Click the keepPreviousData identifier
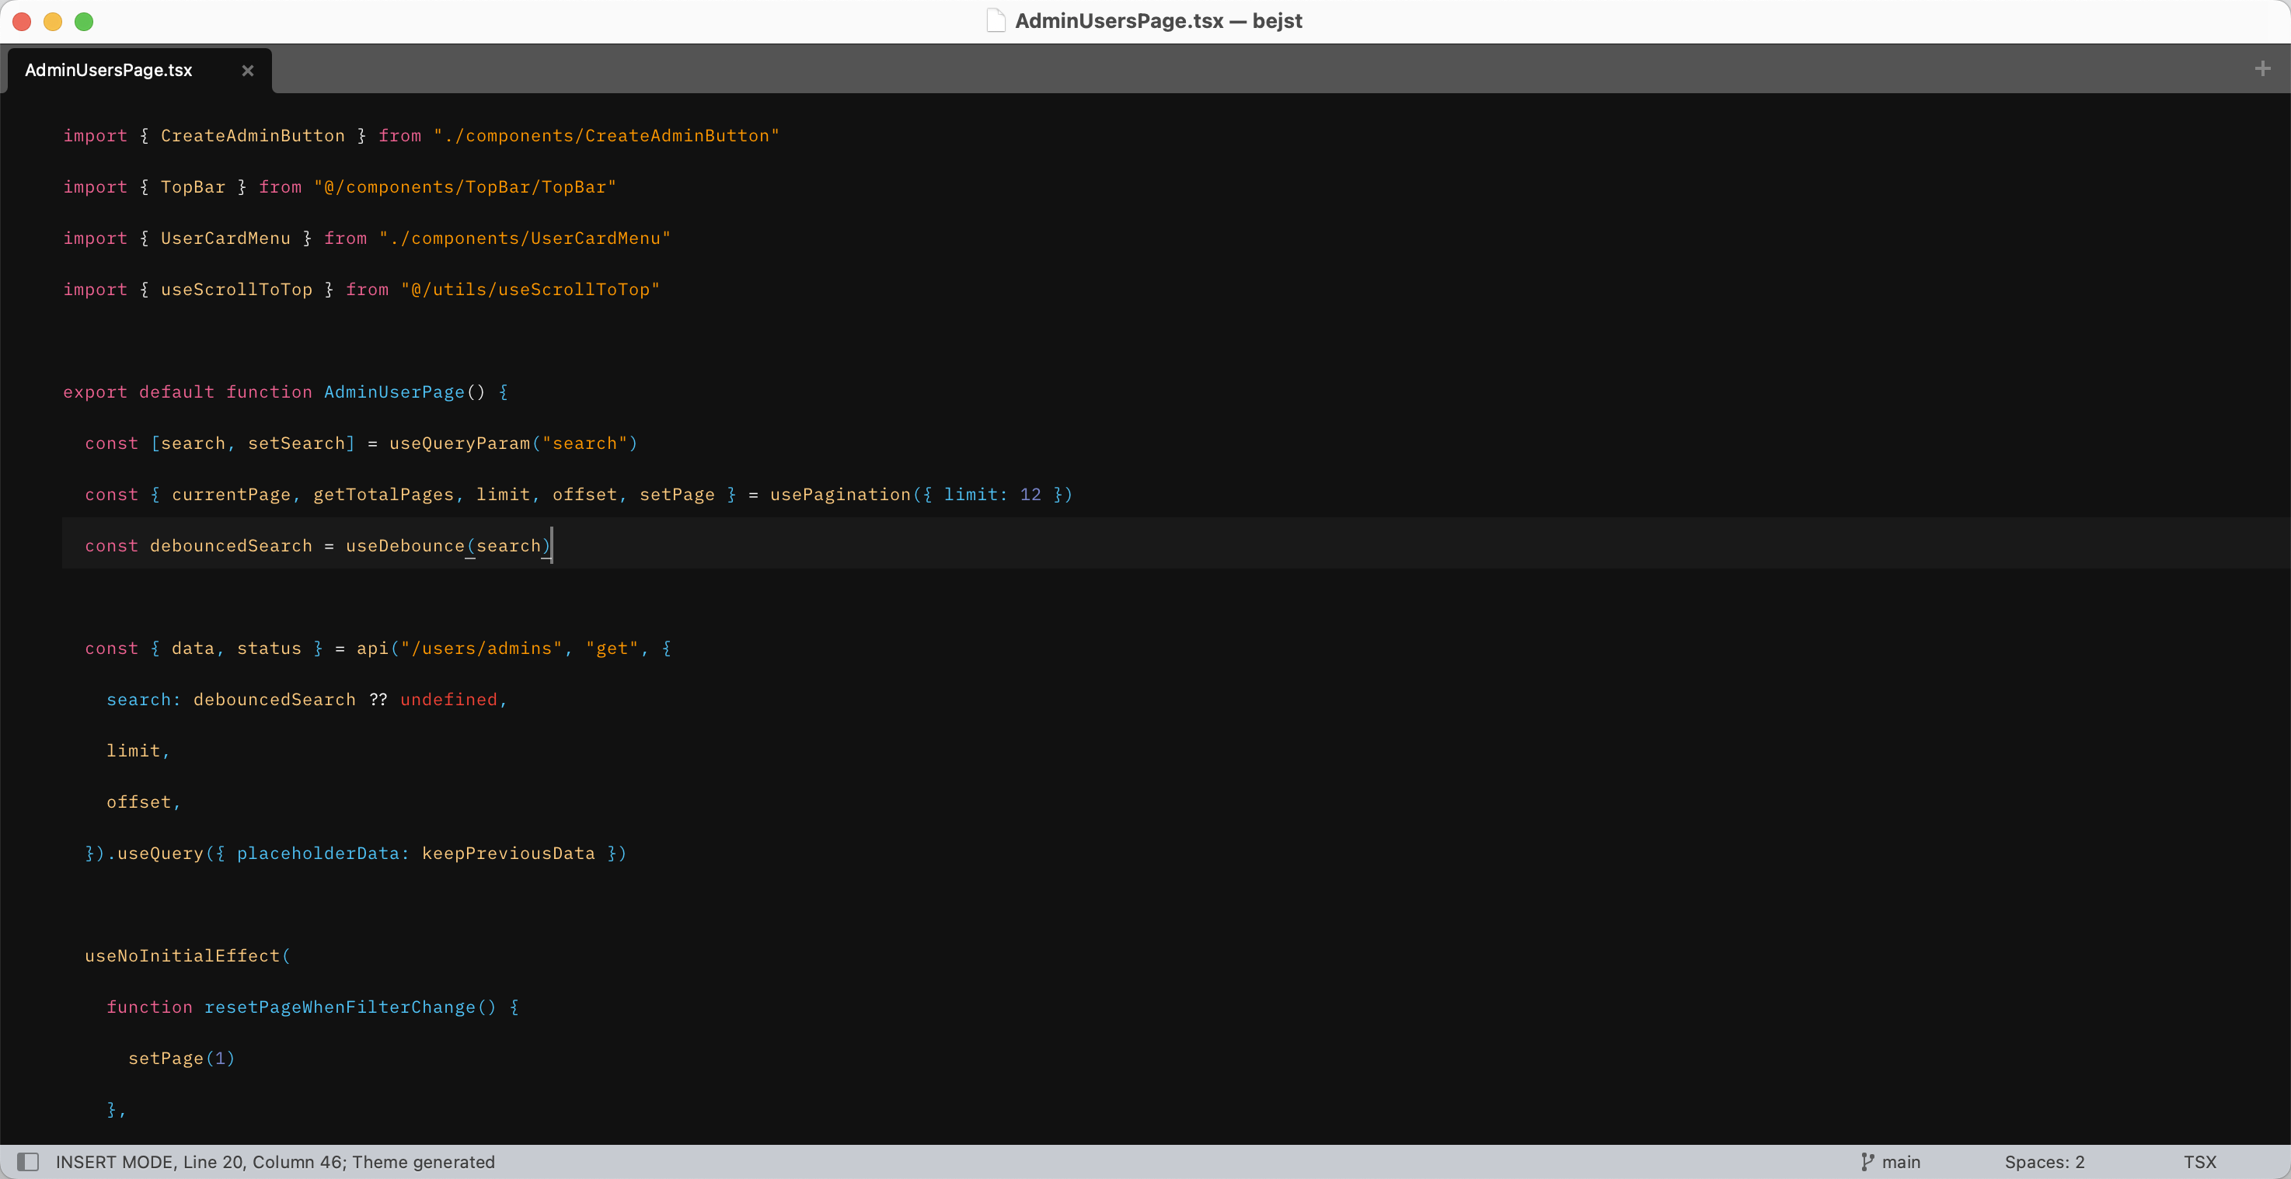The image size is (2291, 1179). 507,853
